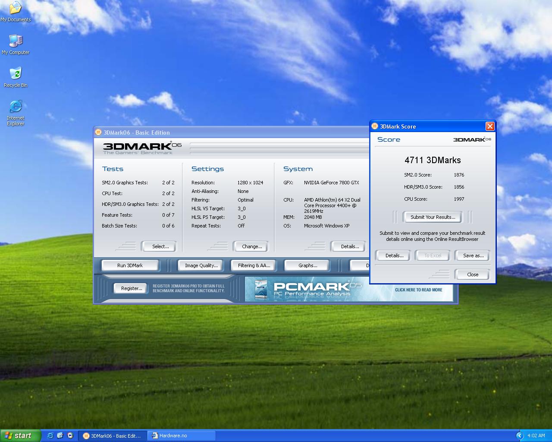The height and width of the screenshot is (442, 552).
Task: Click Select button under Tests
Action: [159, 246]
